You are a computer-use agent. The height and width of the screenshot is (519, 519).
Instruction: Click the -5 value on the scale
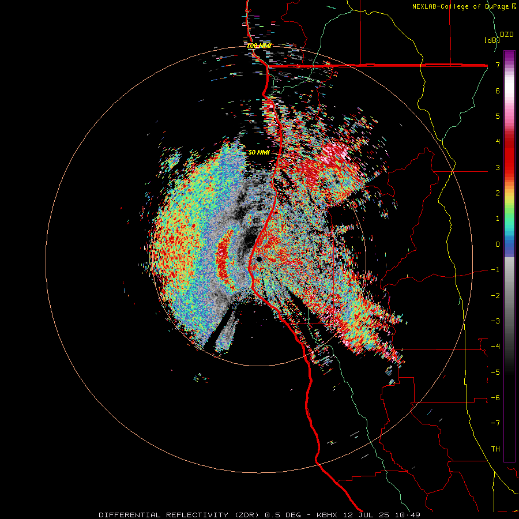[x=495, y=372]
